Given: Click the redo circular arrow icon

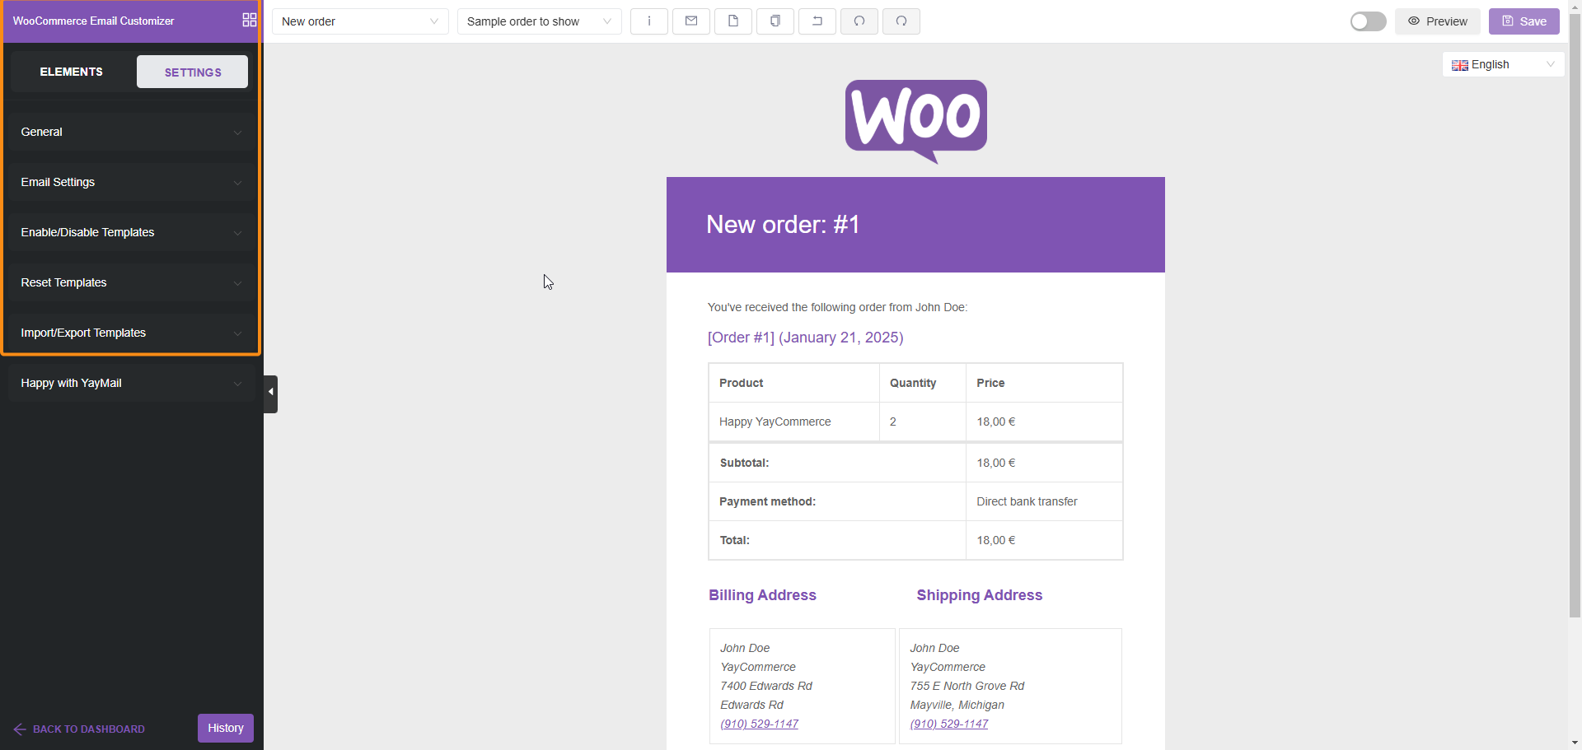Looking at the screenshot, I should point(901,21).
